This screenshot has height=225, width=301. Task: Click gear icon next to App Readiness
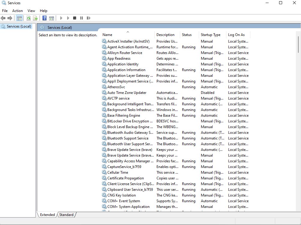tap(104, 58)
